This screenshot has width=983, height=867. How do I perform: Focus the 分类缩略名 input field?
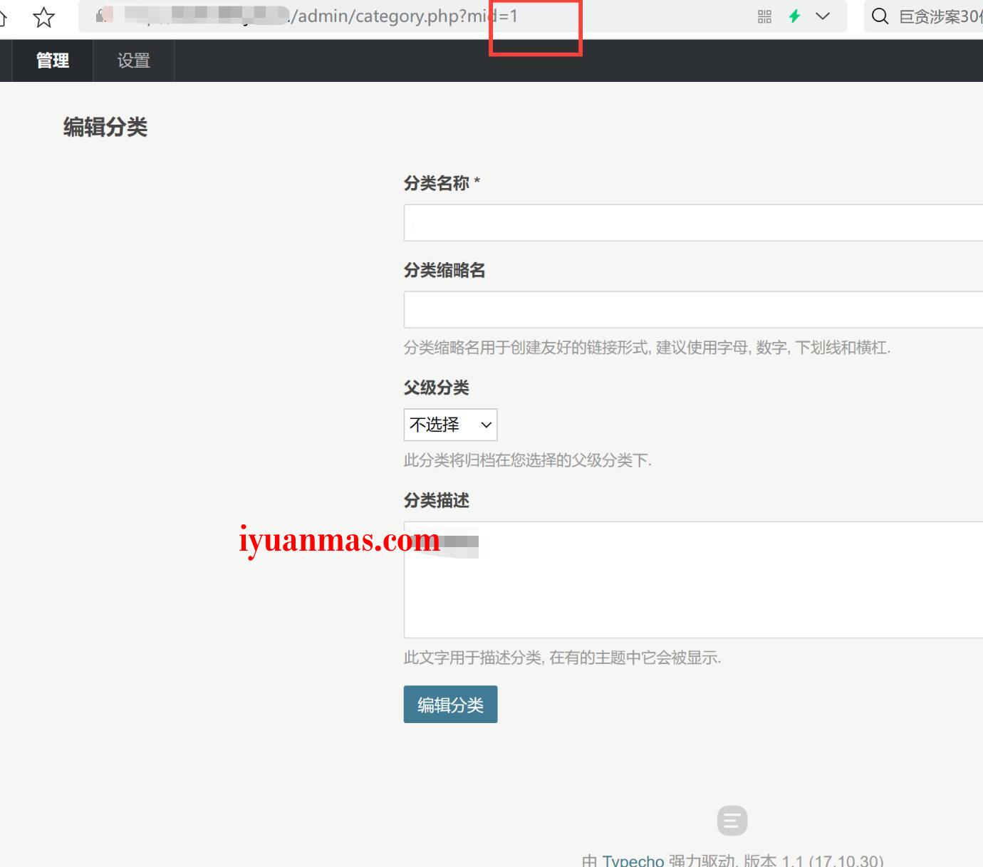[x=693, y=310]
